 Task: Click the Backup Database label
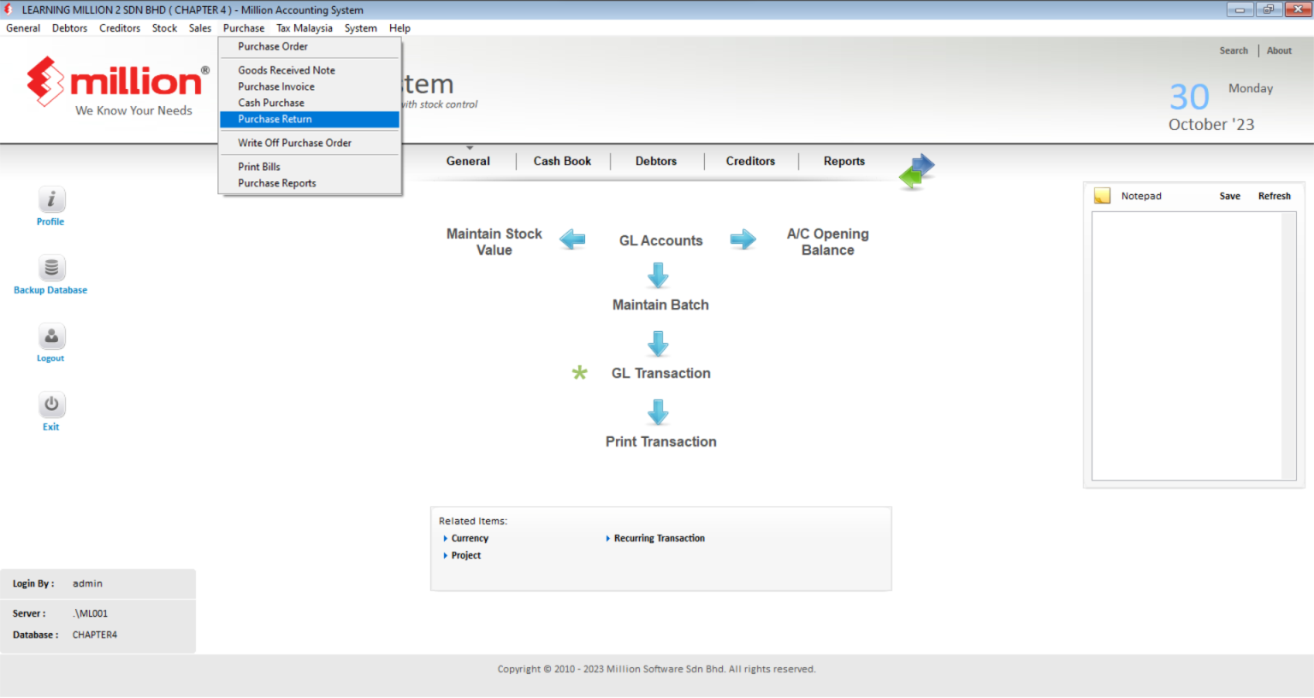tap(50, 290)
